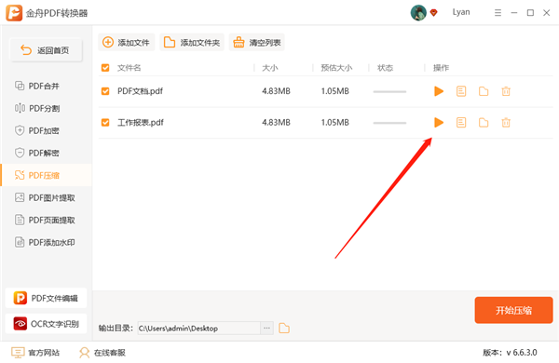The height and width of the screenshot is (363, 559).
Task: Clear the list with 清空列表
Action: (257, 43)
